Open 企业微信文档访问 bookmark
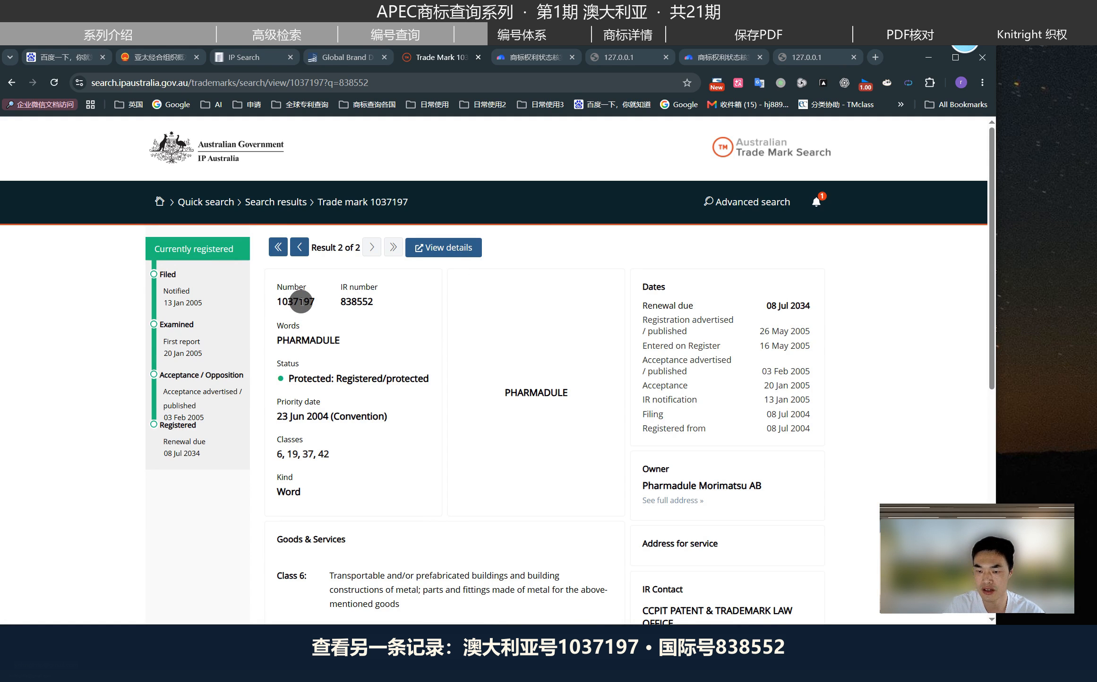 [x=40, y=104]
